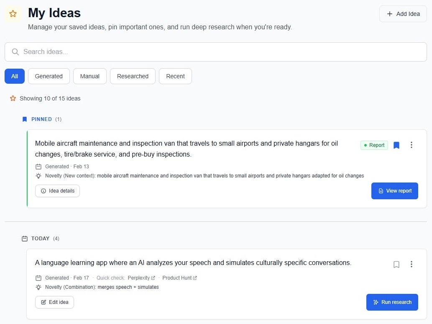Select the Researched filter tab

click(133, 76)
